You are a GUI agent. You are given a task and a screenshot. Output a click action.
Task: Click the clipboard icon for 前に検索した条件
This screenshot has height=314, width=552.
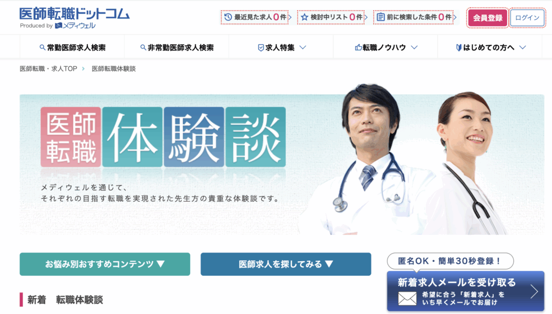click(x=381, y=17)
